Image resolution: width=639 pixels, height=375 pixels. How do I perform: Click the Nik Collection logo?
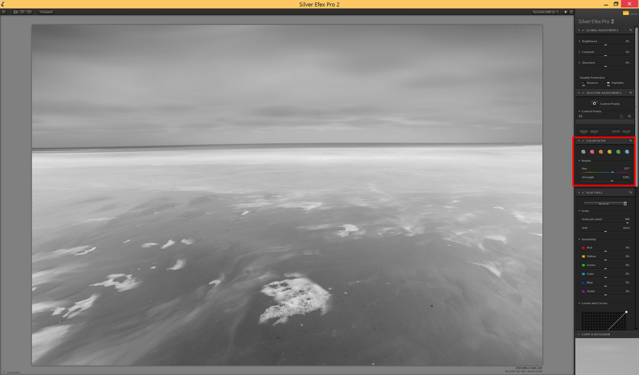[630, 13]
